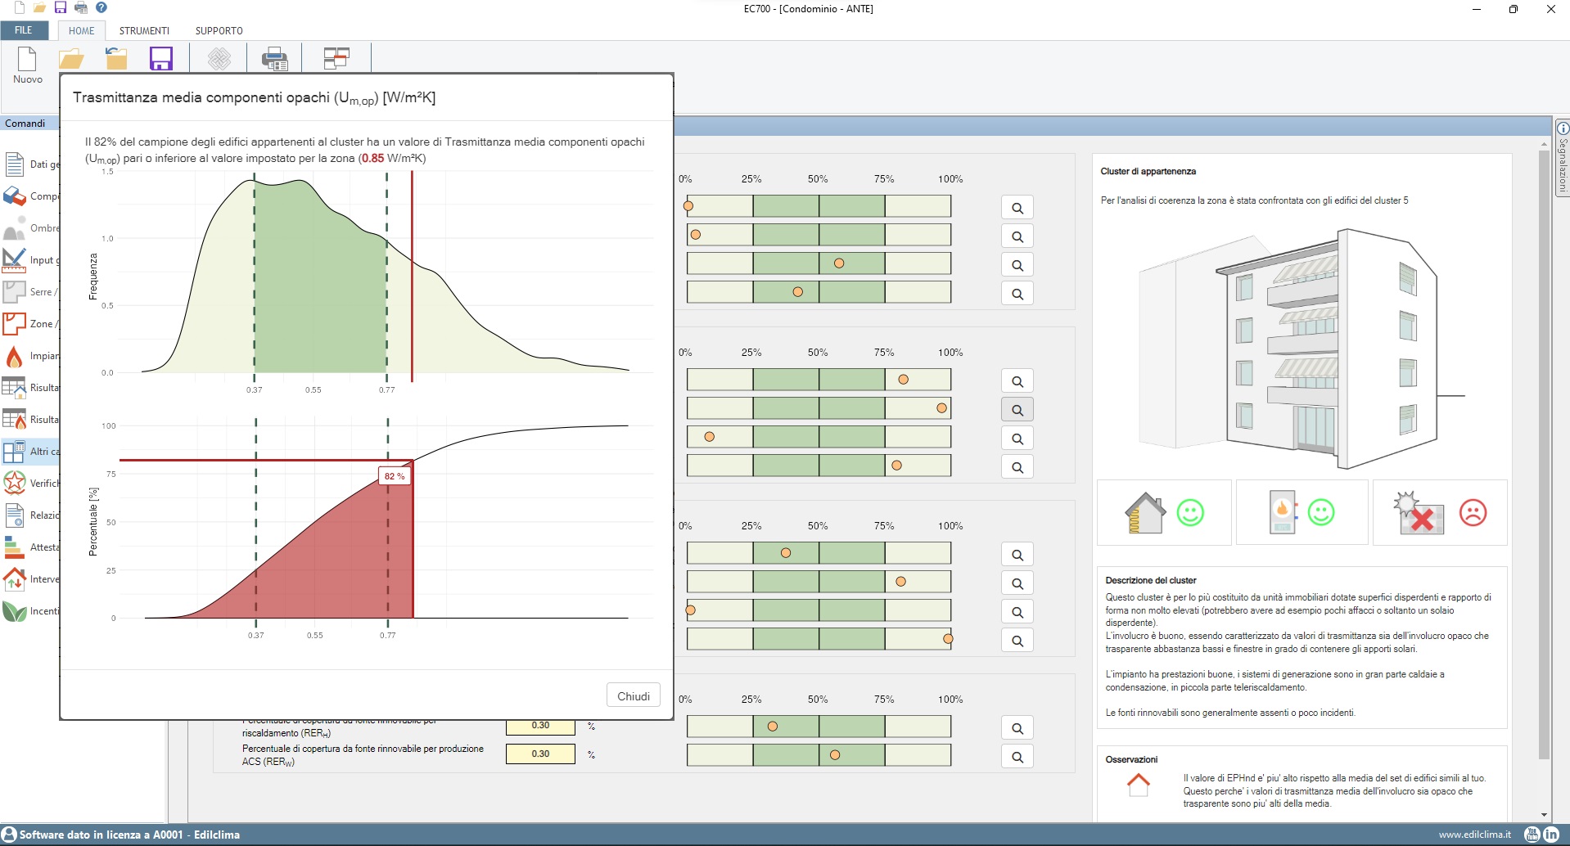Click the red house icon under Osservazioni
Viewport: 1570px width, 846px height.
click(x=1139, y=785)
